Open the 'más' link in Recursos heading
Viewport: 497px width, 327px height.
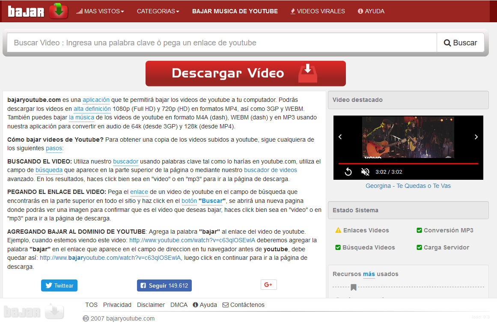pyautogui.click(x=369, y=274)
